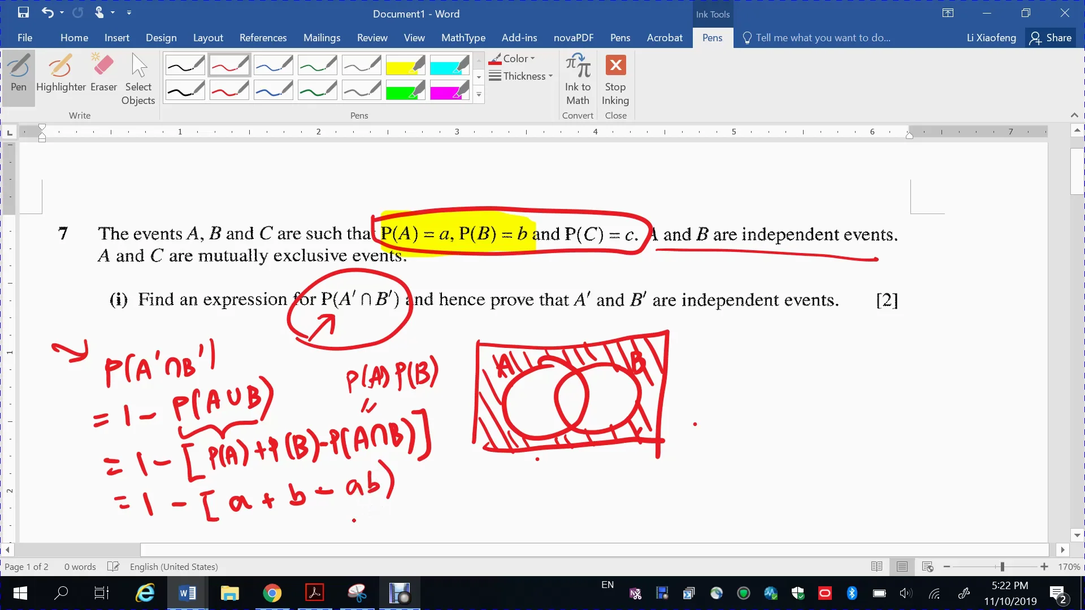Viewport: 1085px width, 610px height.
Task: Open the File tab
Action: pyautogui.click(x=25, y=38)
